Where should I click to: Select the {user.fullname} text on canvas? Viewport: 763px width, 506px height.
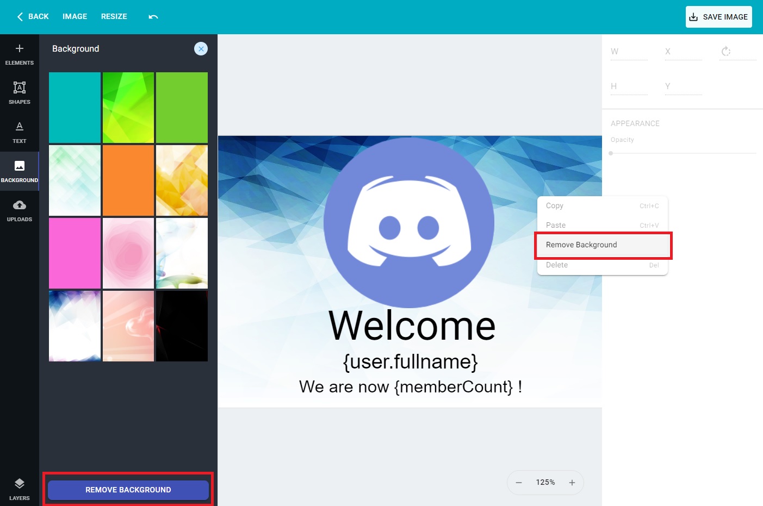pos(411,362)
